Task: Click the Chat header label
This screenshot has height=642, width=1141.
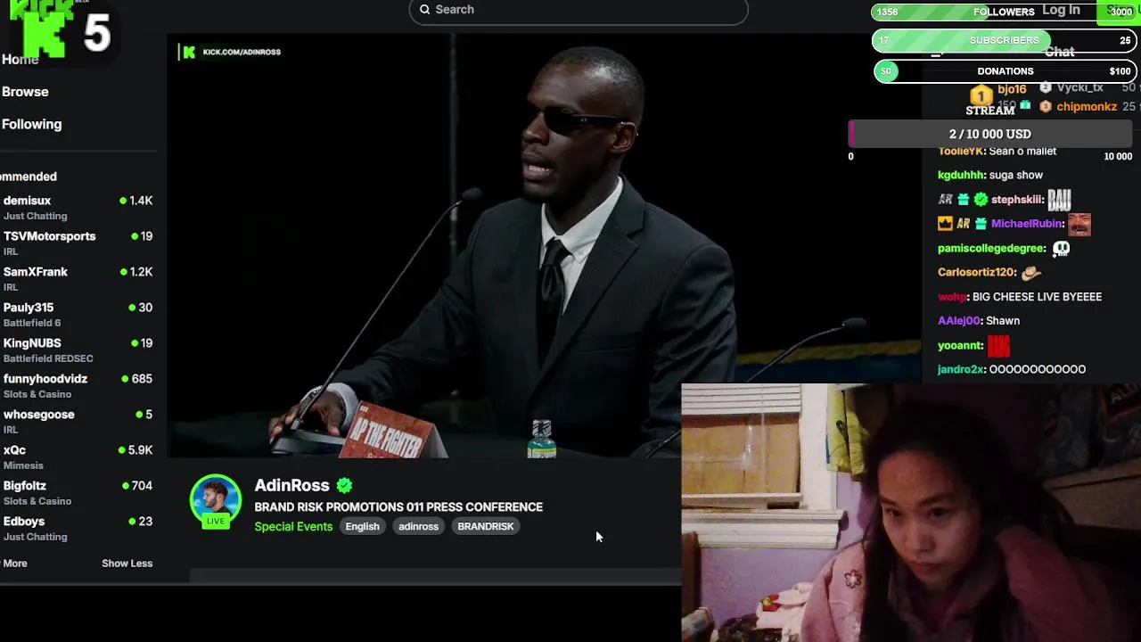Action: (1059, 53)
